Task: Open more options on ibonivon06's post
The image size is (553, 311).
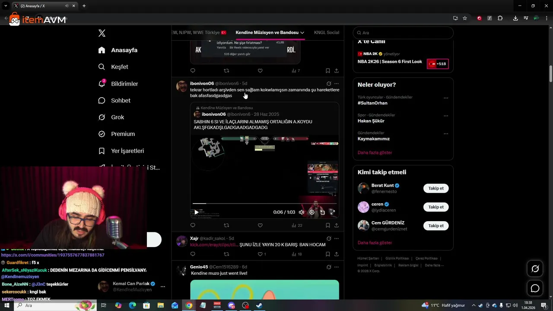Action: point(337,83)
